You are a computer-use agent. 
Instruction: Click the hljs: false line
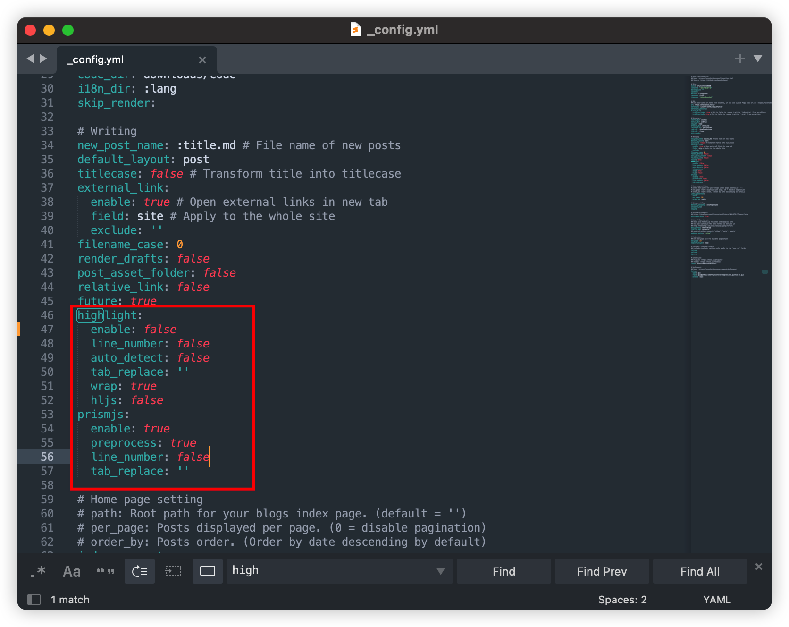tap(127, 400)
